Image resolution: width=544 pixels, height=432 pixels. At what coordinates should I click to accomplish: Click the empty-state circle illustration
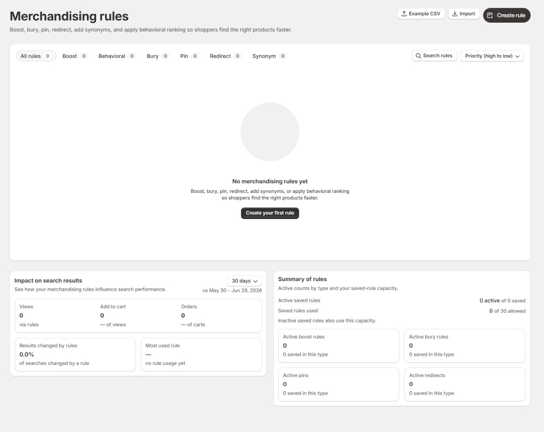tap(270, 132)
